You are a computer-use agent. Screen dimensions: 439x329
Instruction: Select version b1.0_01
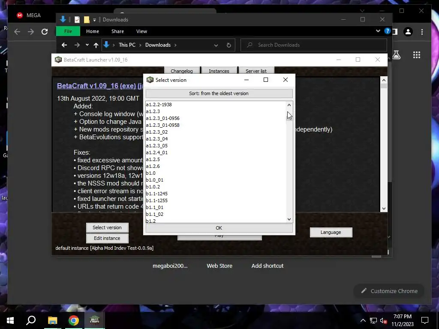[216, 180]
